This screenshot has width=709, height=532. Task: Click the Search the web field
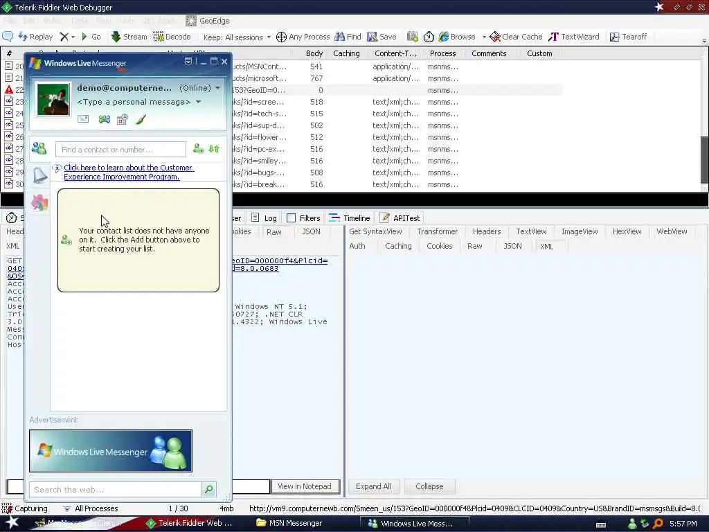click(x=115, y=490)
